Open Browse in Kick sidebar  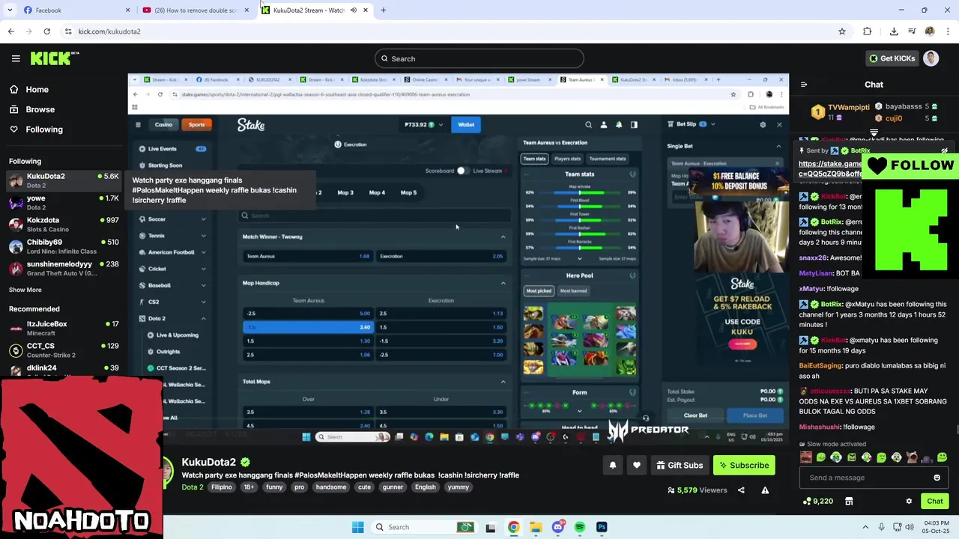pyautogui.click(x=40, y=109)
